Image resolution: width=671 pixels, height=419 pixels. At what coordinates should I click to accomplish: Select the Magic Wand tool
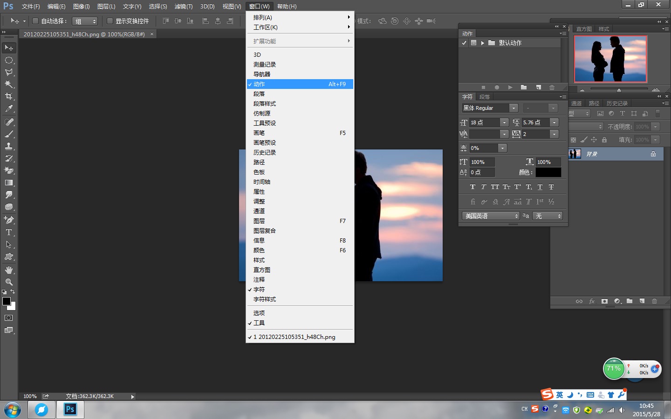8,84
